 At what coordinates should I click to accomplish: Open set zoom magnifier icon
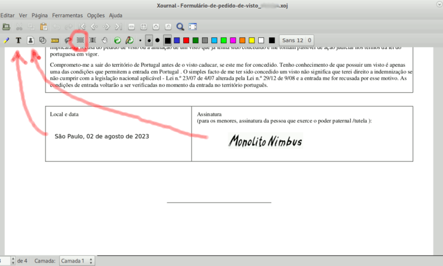[x=180, y=27]
